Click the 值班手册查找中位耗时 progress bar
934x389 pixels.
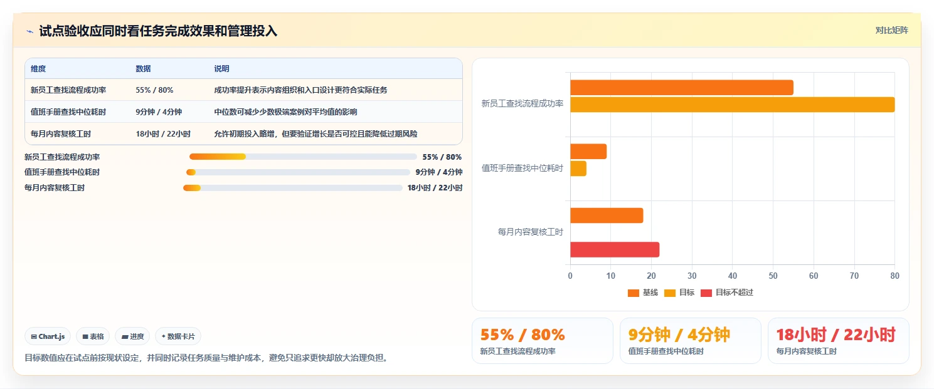point(298,172)
